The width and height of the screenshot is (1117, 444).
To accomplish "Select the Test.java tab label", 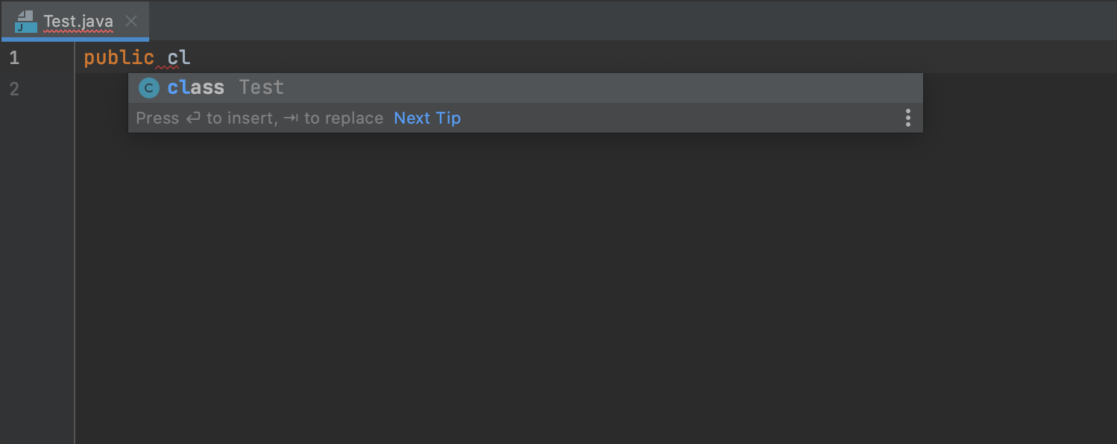I will pyautogui.click(x=78, y=21).
